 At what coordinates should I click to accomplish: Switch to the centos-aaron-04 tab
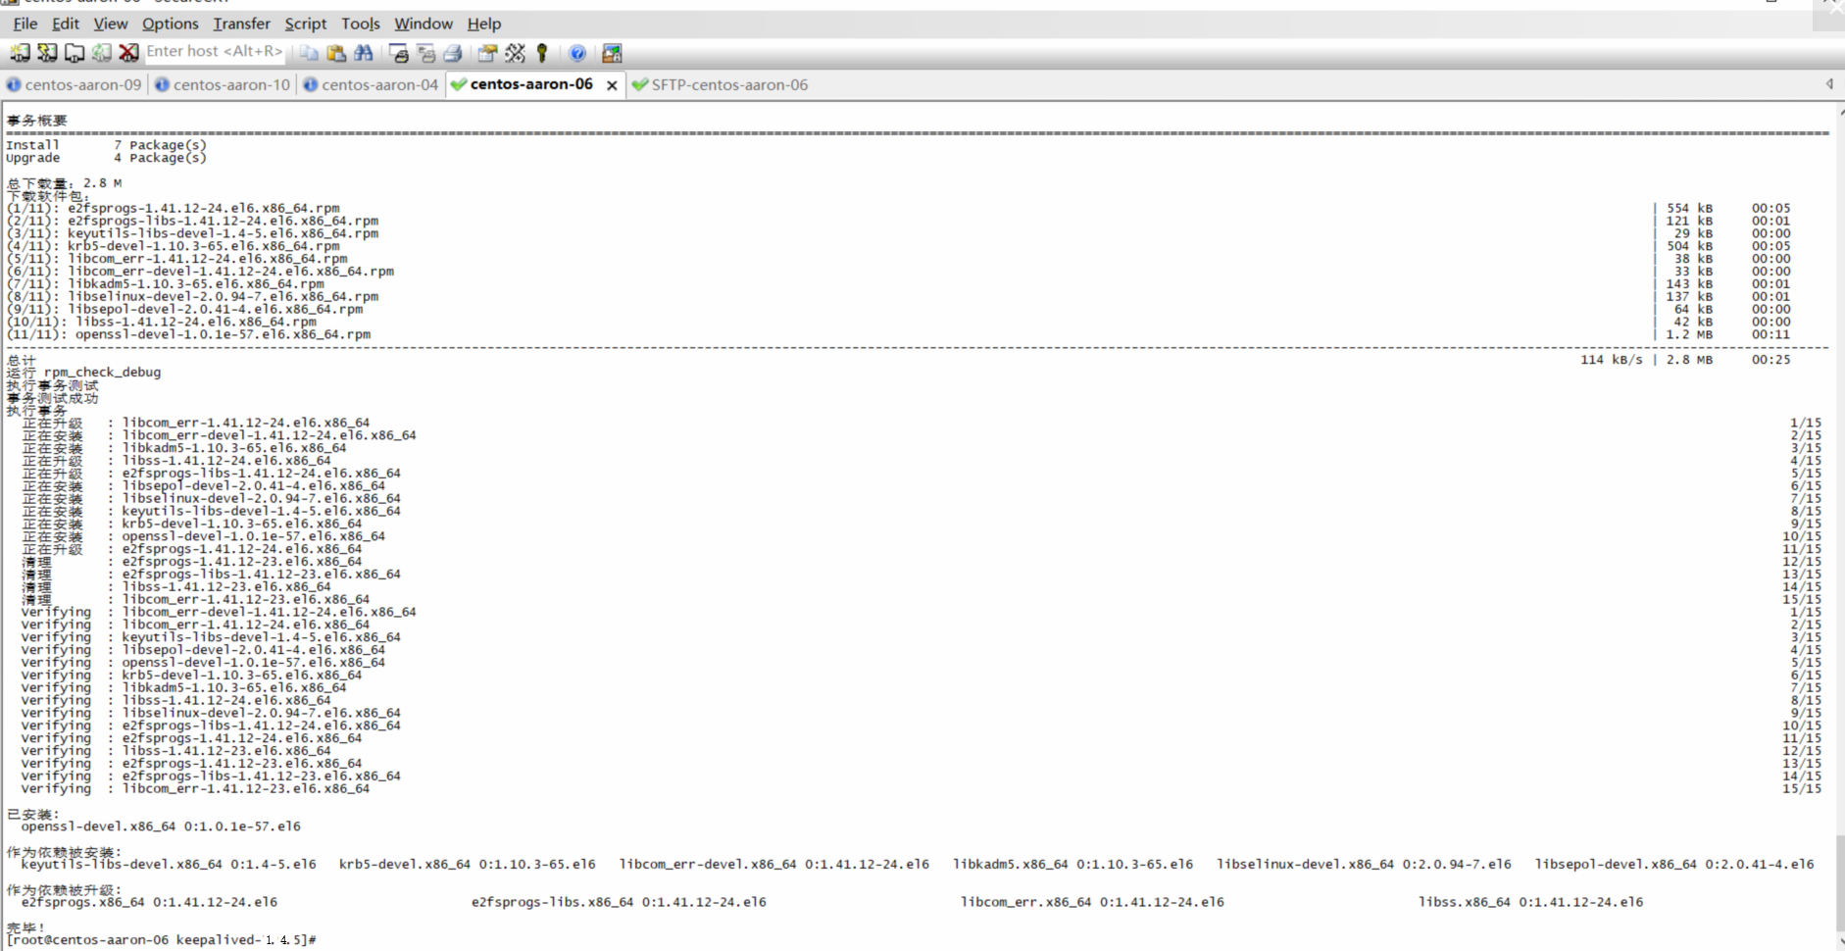[x=371, y=85]
